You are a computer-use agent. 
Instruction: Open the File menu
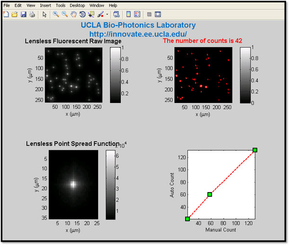coord(7,5)
